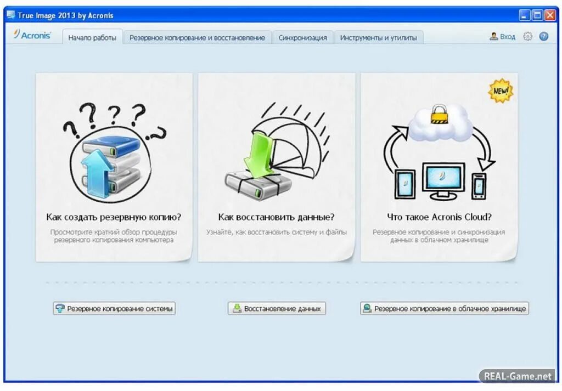
Task: Open Инструменты и утилиты tab
Action: tap(378, 38)
